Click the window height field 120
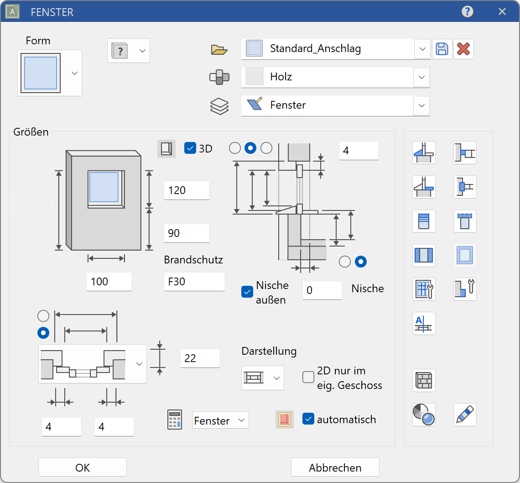 pos(187,190)
